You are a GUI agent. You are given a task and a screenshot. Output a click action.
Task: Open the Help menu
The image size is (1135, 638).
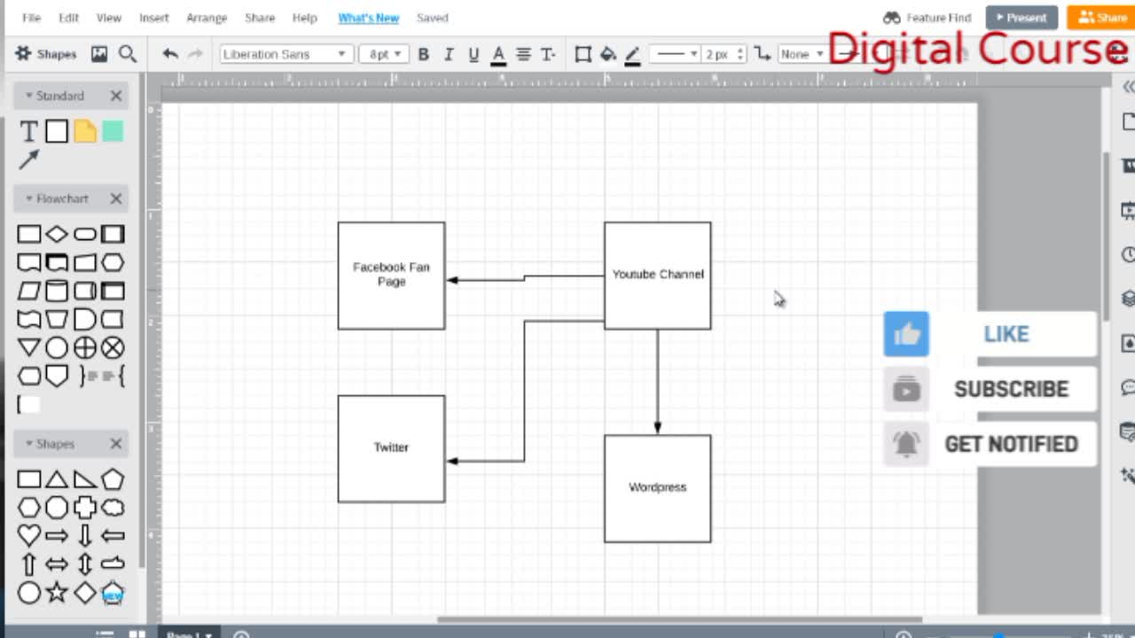[304, 18]
